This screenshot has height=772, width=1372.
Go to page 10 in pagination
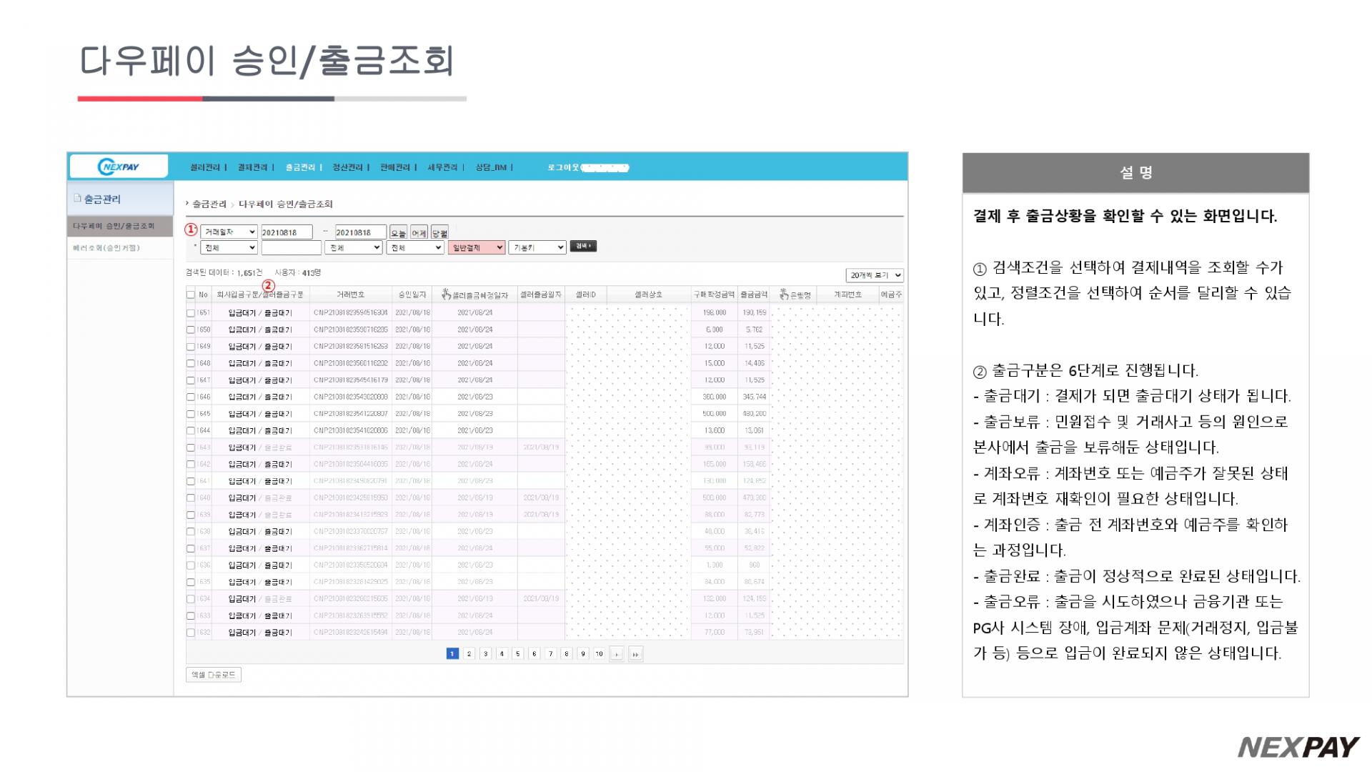(x=599, y=653)
